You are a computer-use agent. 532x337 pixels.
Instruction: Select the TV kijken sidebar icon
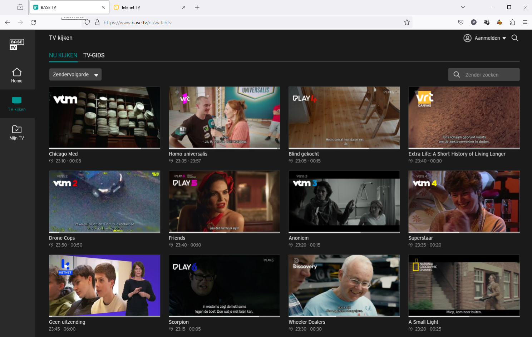[17, 101]
